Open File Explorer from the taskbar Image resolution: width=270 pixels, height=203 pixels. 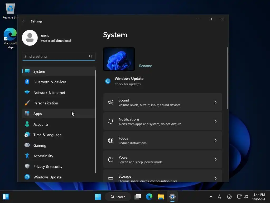pos(161,197)
